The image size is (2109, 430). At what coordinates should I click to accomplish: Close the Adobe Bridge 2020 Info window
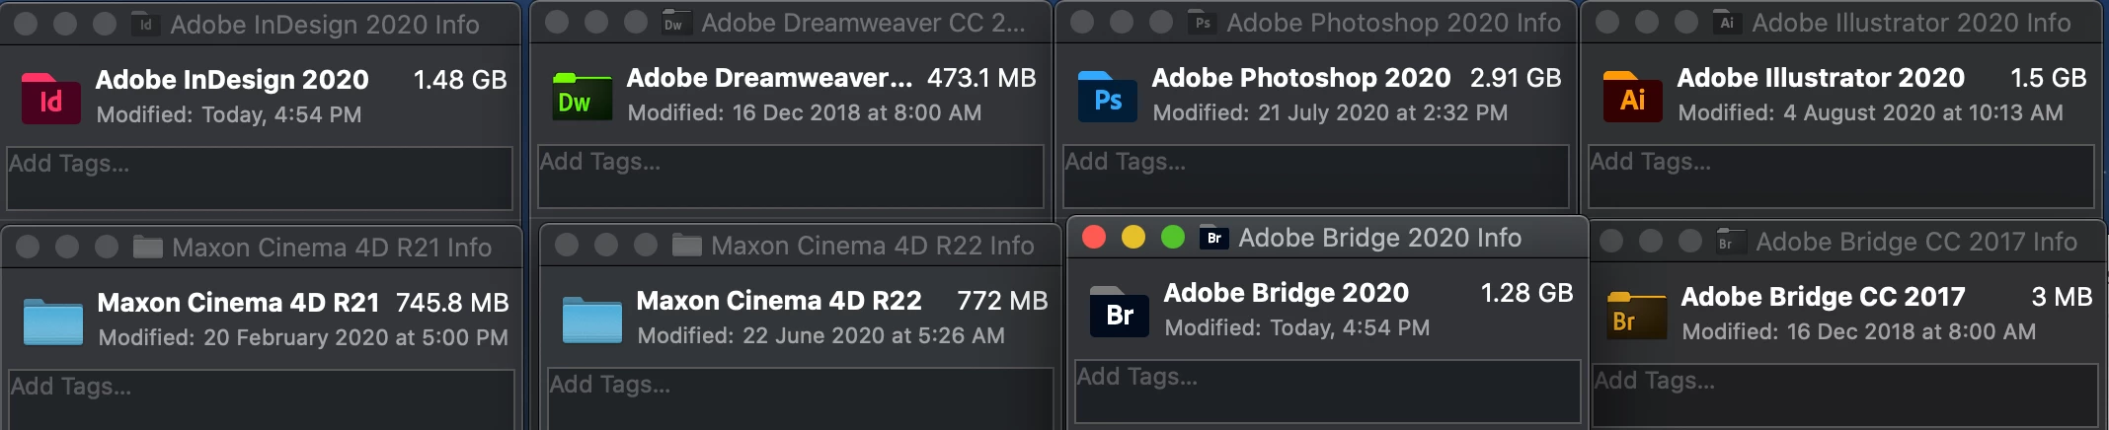click(1094, 238)
